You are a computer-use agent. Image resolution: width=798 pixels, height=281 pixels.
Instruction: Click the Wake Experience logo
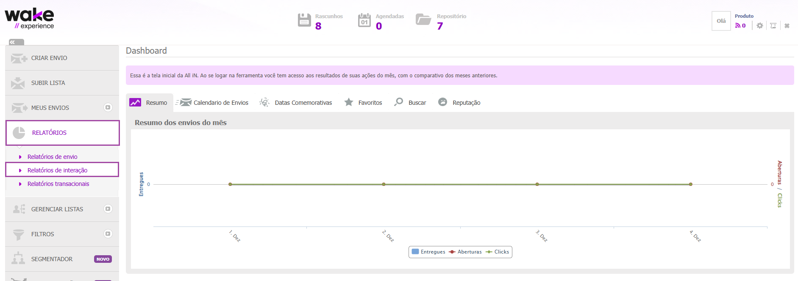pos(29,19)
